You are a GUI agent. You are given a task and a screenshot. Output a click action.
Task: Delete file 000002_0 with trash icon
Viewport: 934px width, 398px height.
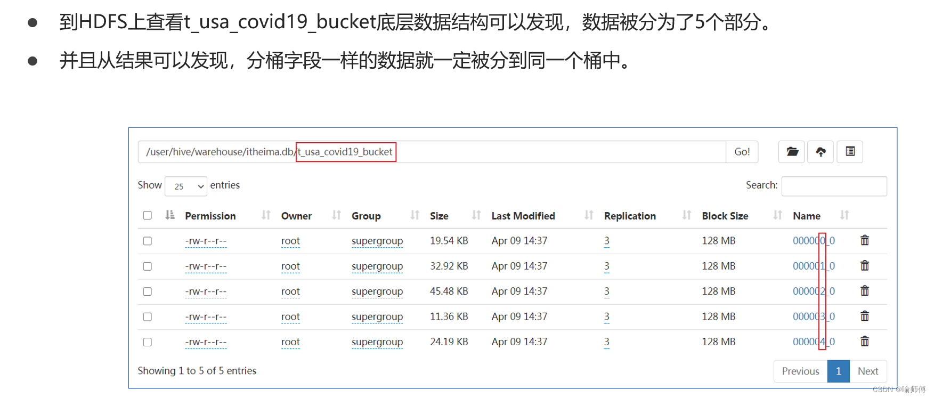pos(865,291)
